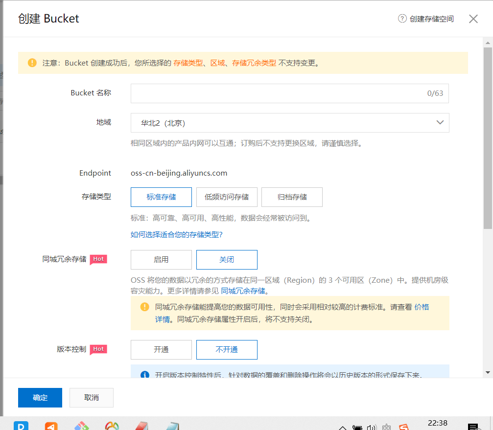Click the help icon beside 创建存储空间
Viewport: 493px width, 430px height.
[x=401, y=19]
